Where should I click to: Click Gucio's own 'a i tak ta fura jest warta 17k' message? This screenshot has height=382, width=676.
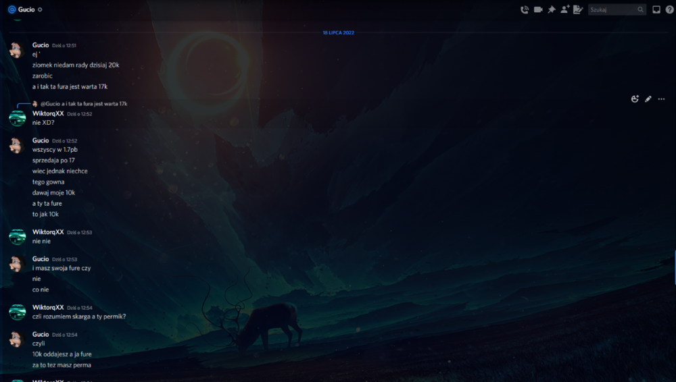(70, 86)
